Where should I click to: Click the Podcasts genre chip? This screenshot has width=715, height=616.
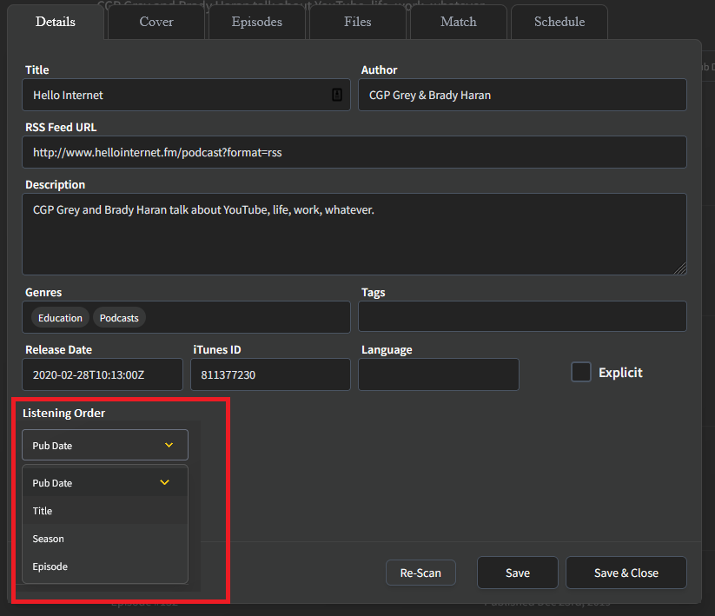119,318
